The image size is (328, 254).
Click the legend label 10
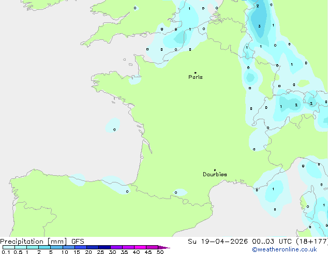pyautogui.click(x=65, y=252)
